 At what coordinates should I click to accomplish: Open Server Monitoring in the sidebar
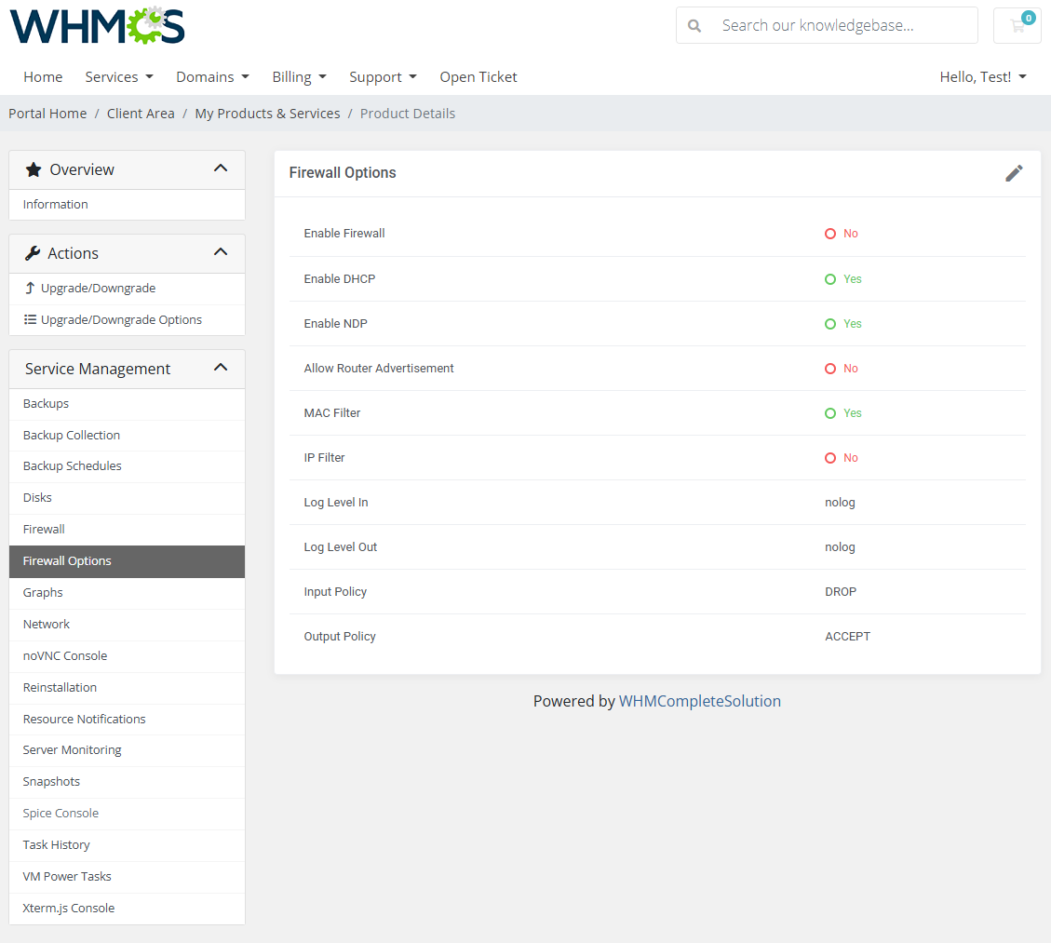(x=127, y=750)
